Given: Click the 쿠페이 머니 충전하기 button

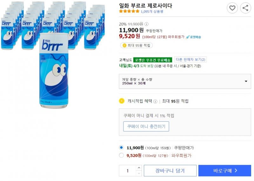Looking at the screenshot, I should point(146,126).
